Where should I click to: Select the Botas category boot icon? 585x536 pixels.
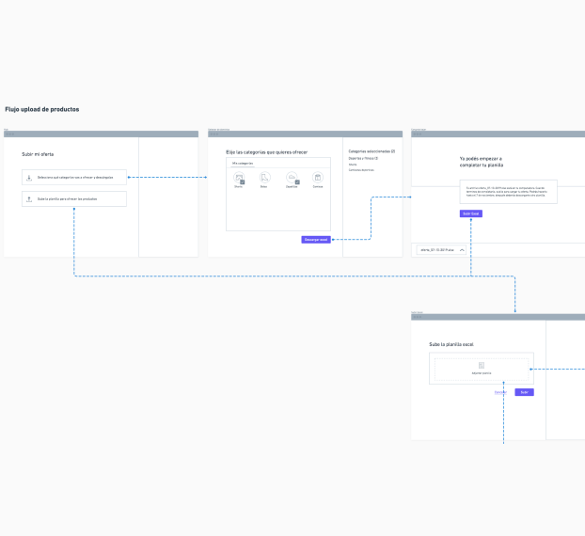[x=265, y=177]
